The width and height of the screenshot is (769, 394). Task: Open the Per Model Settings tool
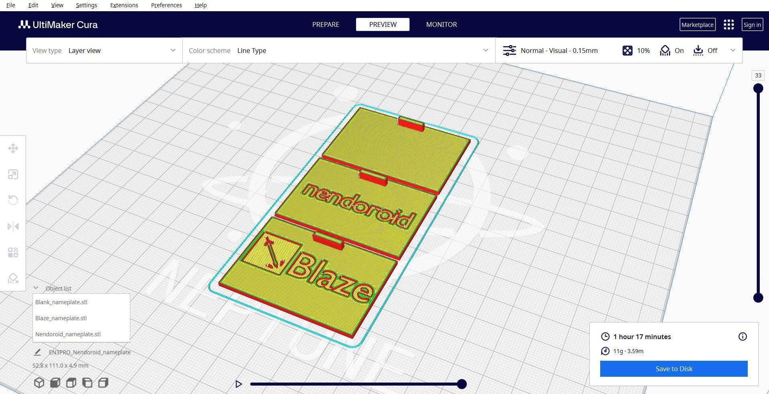(x=13, y=253)
